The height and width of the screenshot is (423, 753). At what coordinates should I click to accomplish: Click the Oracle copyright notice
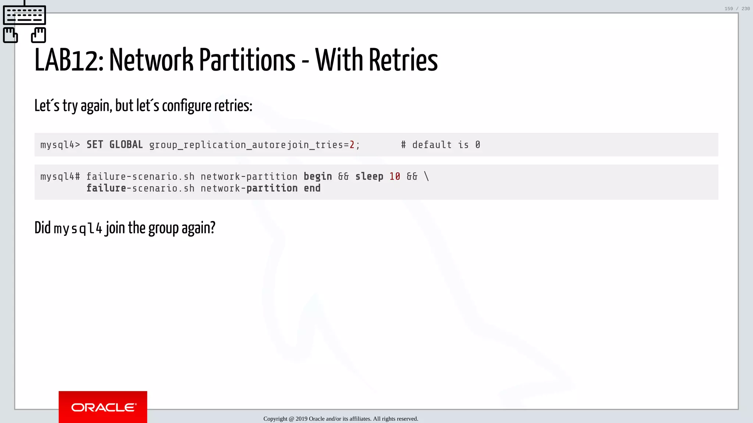(x=341, y=419)
